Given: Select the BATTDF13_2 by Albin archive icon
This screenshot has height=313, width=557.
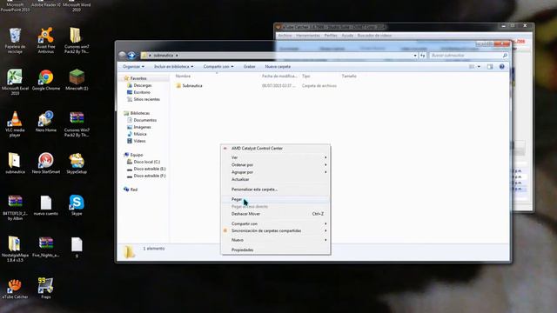Looking at the screenshot, I should [x=15, y=208].
